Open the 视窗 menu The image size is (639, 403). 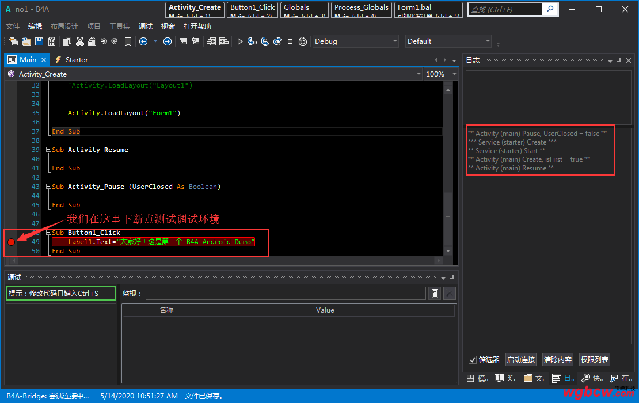[x=168, y=26]
